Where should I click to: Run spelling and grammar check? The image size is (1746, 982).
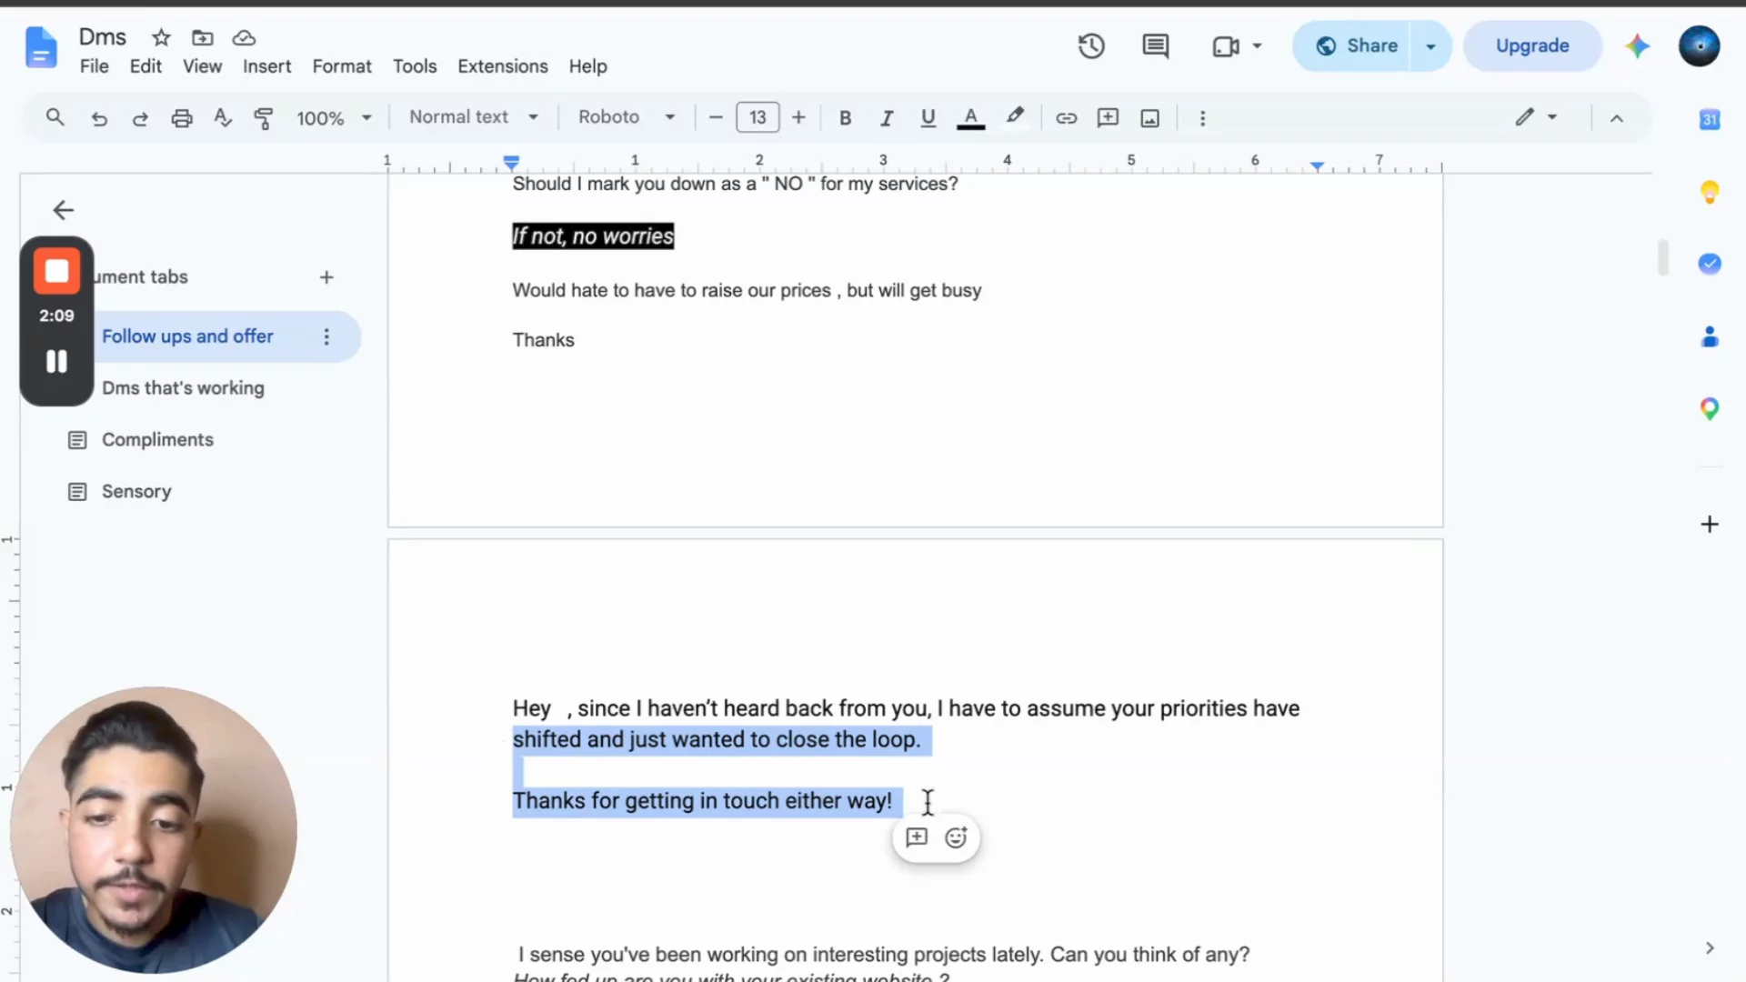coord(223,118)
